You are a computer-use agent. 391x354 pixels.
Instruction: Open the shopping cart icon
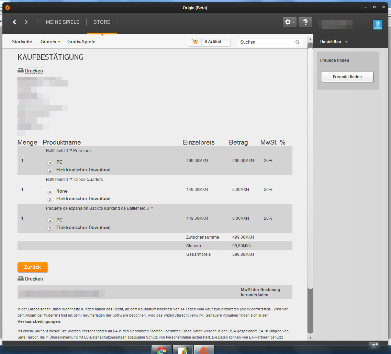point(195,42)
